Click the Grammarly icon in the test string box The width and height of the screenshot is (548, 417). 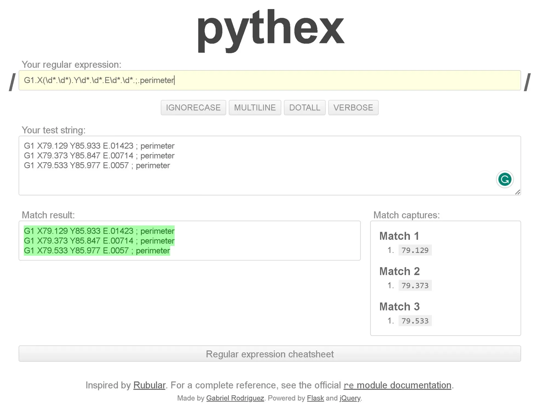504,179
